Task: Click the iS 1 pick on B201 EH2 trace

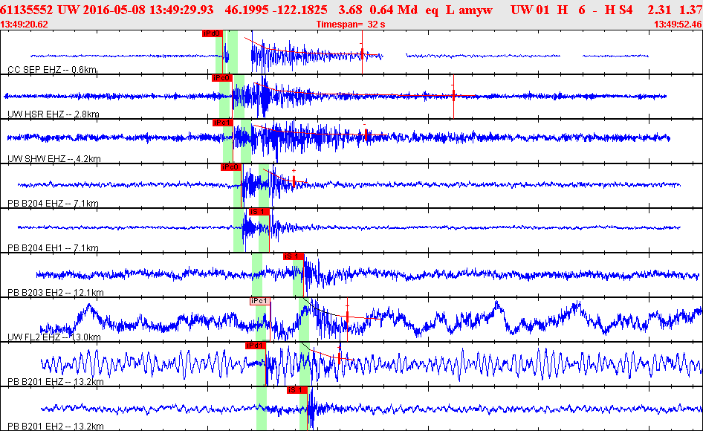Action: pyautogui.click(x=297, y=390)
